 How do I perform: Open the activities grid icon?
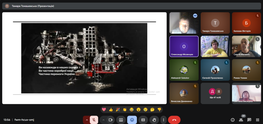pyautogui.click(x=257, y=120)
